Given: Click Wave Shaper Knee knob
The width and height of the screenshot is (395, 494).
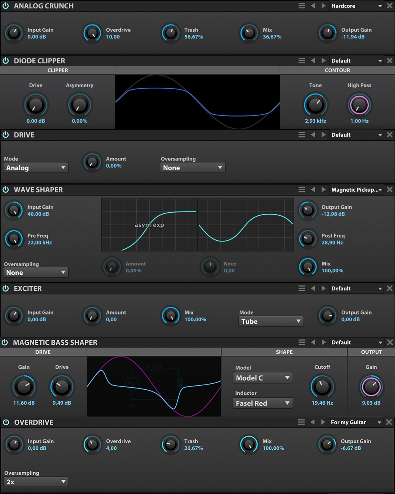Looking at the screenshot, I should point(210,267).
